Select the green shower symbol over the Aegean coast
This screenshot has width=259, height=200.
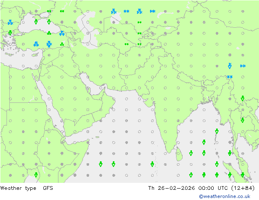pyautogui.click(x=10, y=33)
